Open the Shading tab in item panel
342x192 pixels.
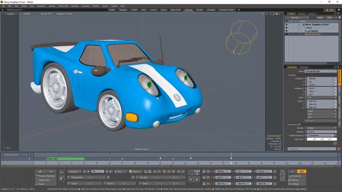pyautogui.click(x=301, y=14)
